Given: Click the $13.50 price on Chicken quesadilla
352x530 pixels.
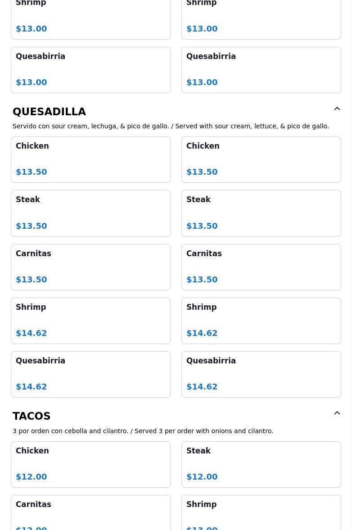Looking at the screenshot, I should [32, 172].
